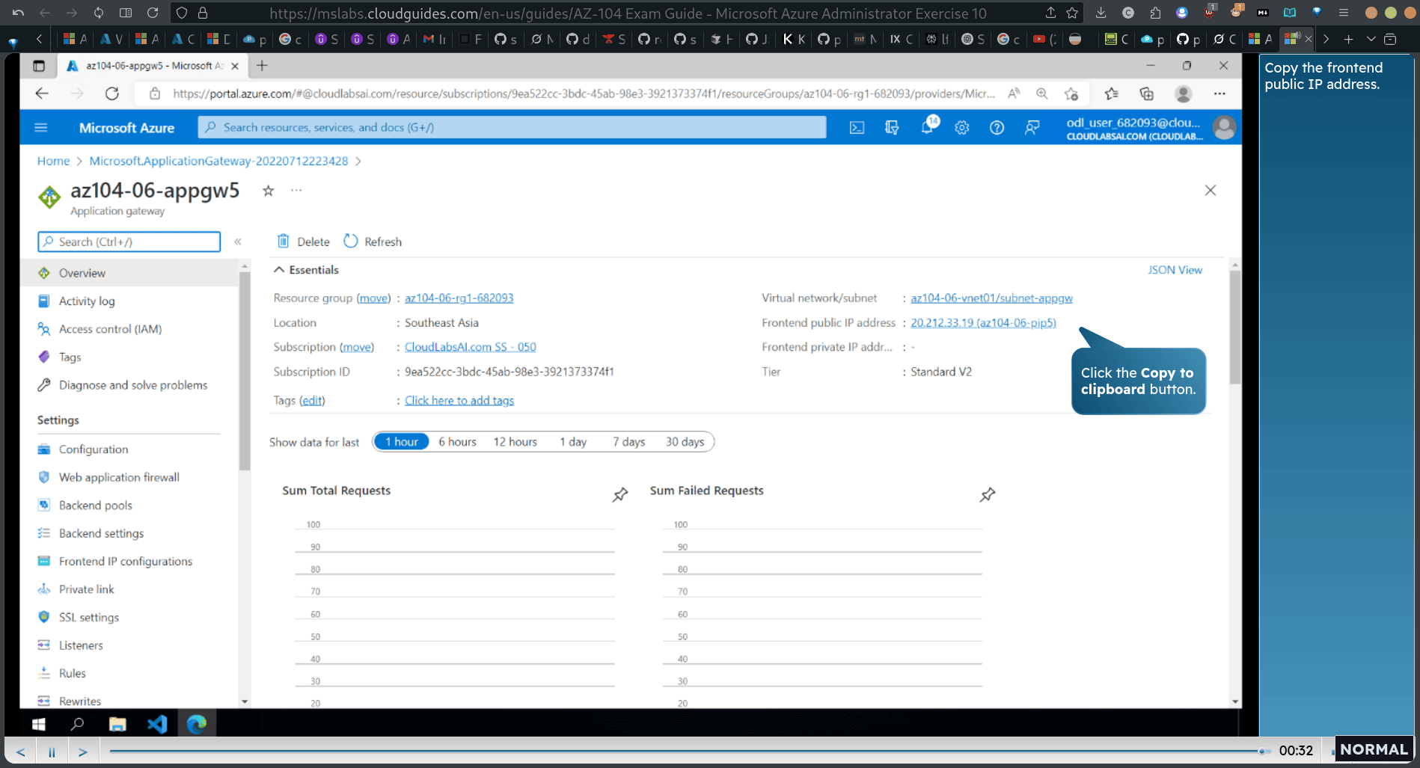Open Azure notifications bell
This screenshot has height=768, width=1420.
(x=927, y=128)
